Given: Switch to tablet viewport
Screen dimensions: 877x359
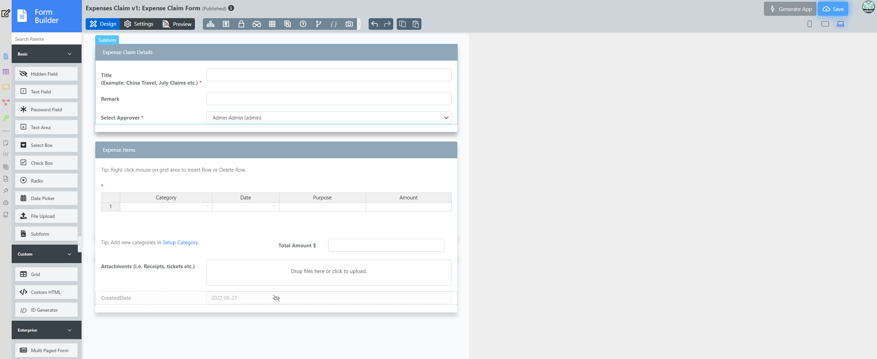Looking at the screenshot, I should pos(825,24).
